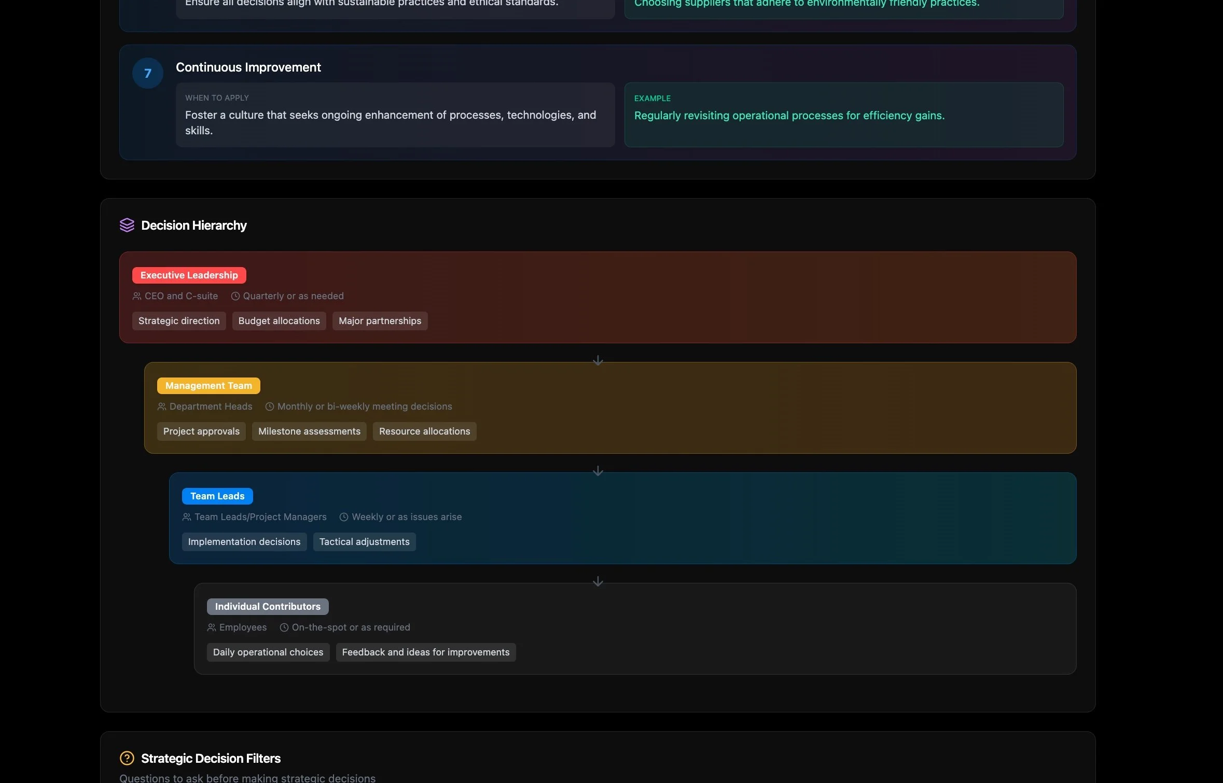Click the people icon beside Team Leads/Project Managers
This screenshot has height=783, width=1223.
pos(187,517)
